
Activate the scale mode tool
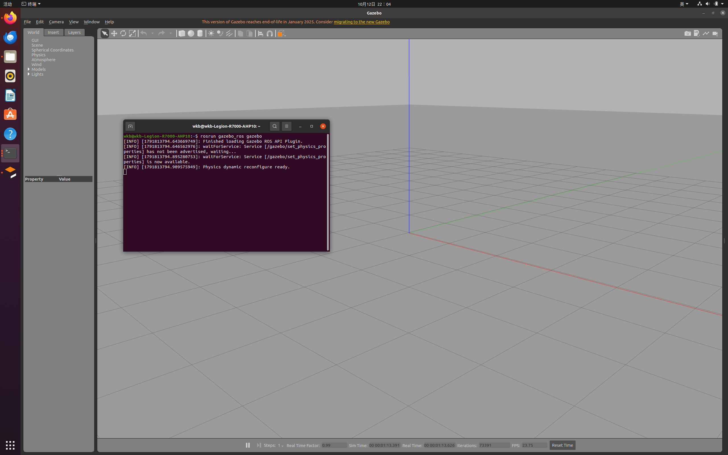click(132, 33)
